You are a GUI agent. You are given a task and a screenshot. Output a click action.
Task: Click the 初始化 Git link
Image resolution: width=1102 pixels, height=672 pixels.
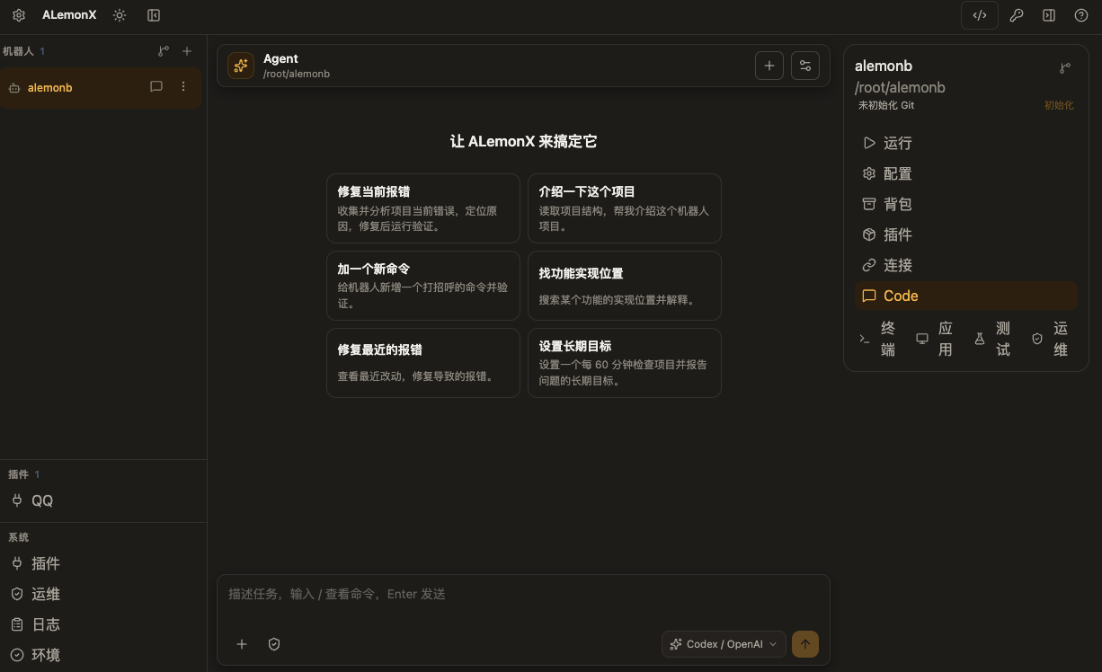[x=1059, y=105]
